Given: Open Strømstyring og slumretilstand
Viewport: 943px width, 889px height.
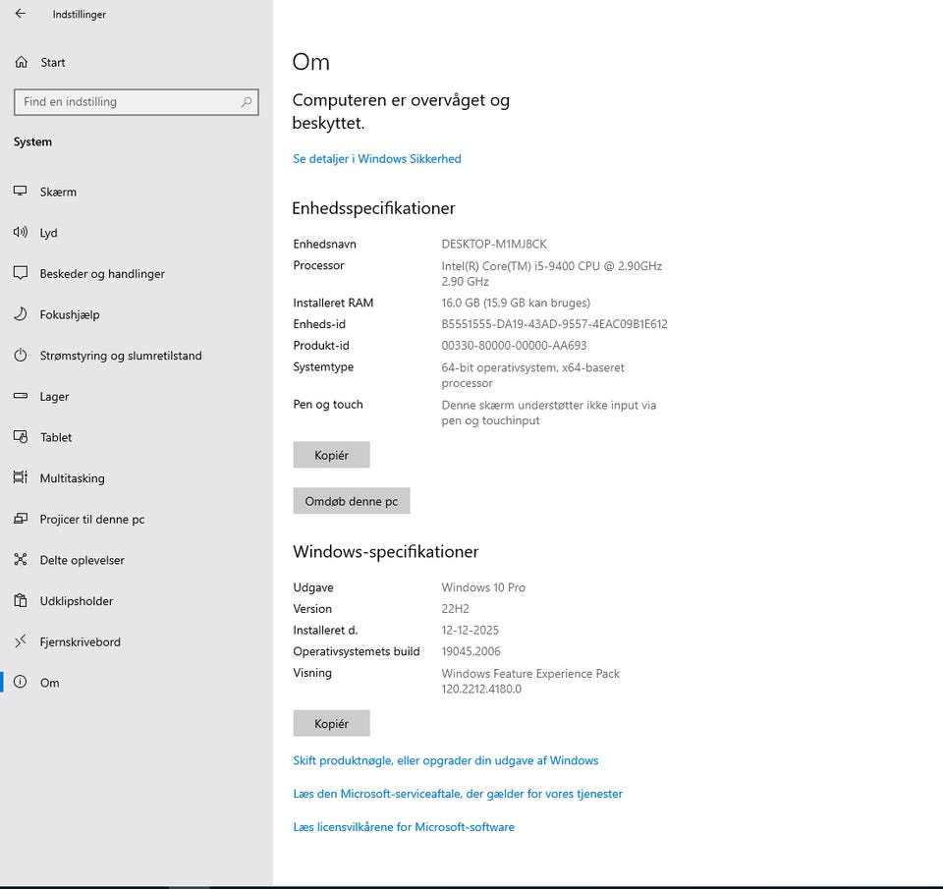Looking at the screenshot, I should 136,356.
